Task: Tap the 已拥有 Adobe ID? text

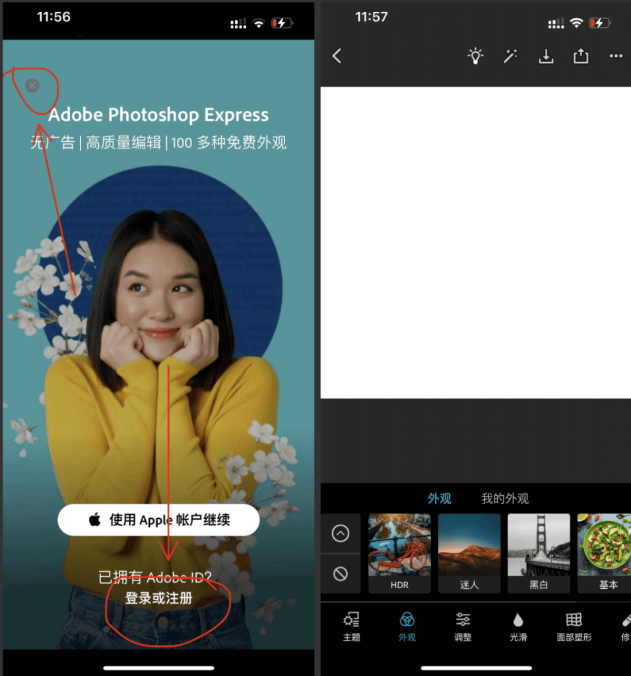Action: click(x=155, y=577)
